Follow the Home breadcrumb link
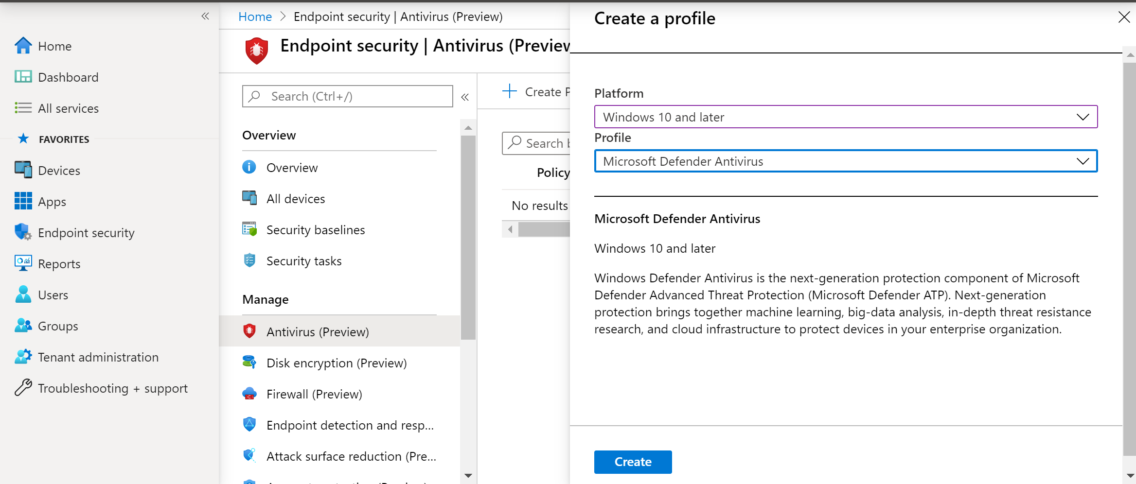The height and width of the screenshot is (484, 1136). point(255,17)
